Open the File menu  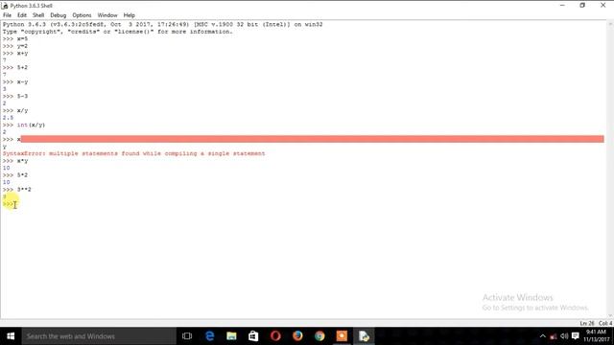tap(7, 15)
